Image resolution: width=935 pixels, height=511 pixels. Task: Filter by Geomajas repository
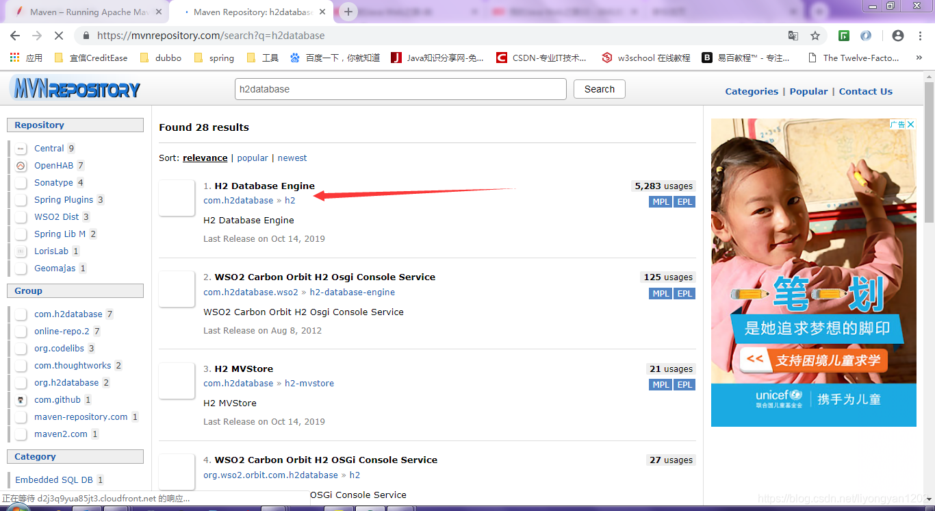(55, 268)
